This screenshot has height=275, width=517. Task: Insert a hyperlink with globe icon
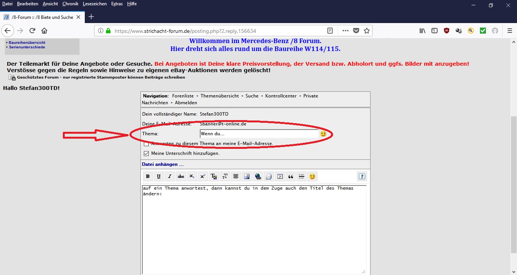click(258, 176)
